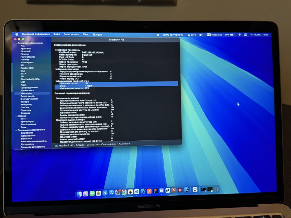The image size is (291, 218).
Task: Open Visual Studio Code in the dock
Action: (x=136, y=192)
